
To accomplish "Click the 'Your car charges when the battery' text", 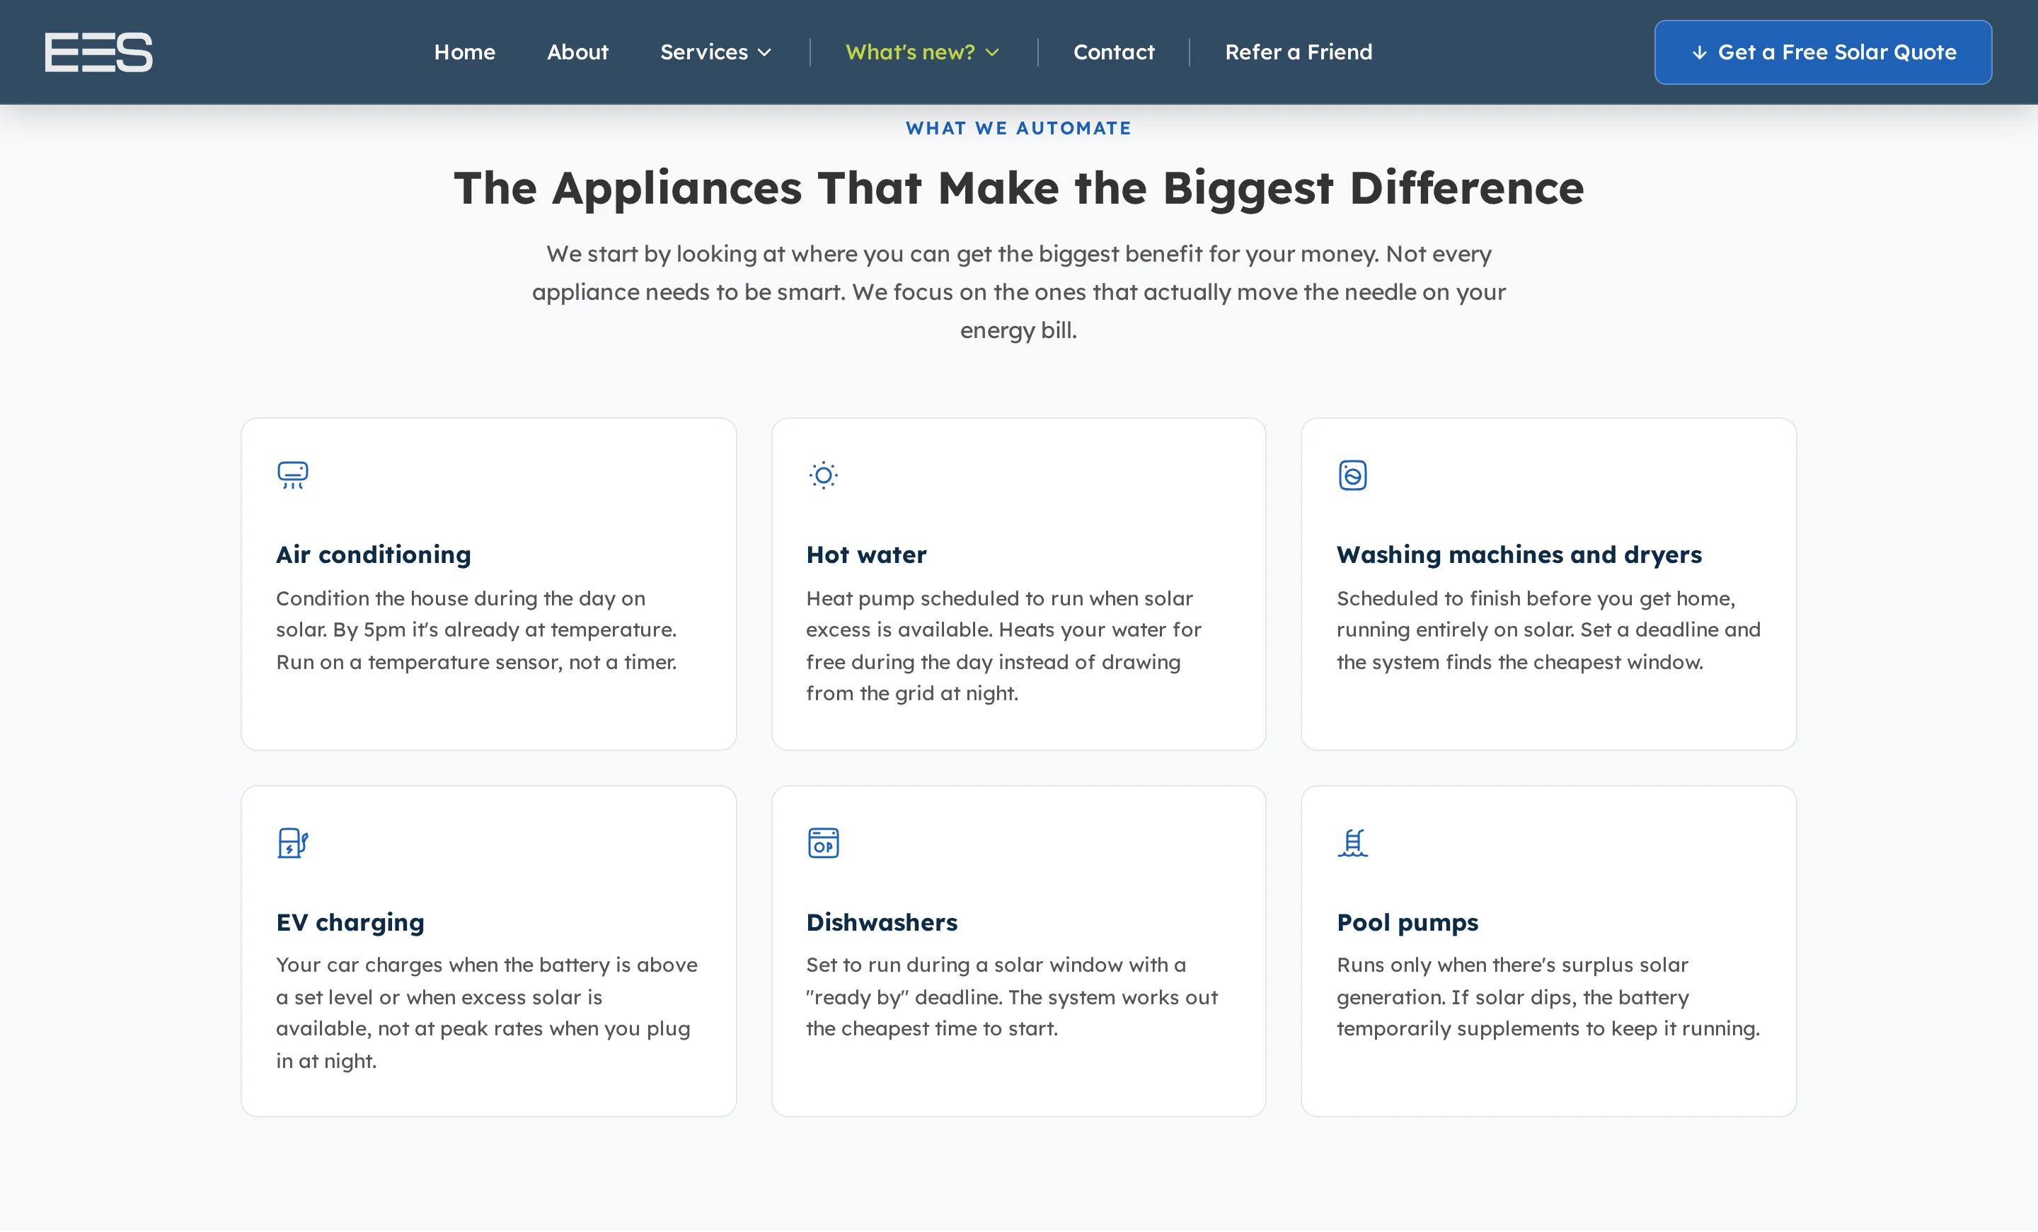I will pos(486,1013).
